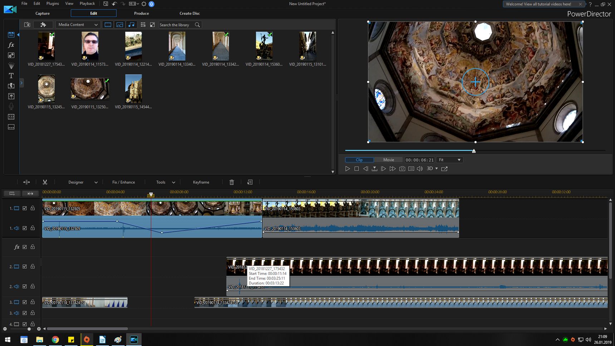Toggle effect track enable checkbox

(x=25, y=247)
